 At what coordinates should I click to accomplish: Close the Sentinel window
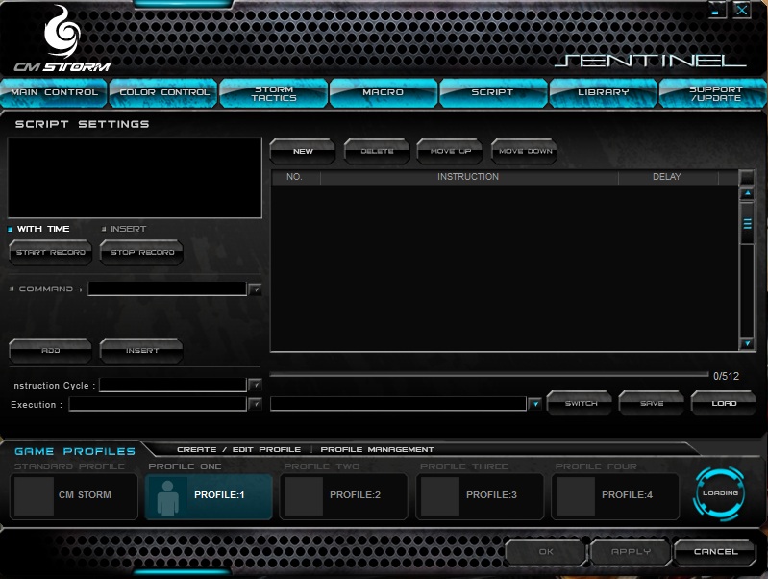point(742,10)
